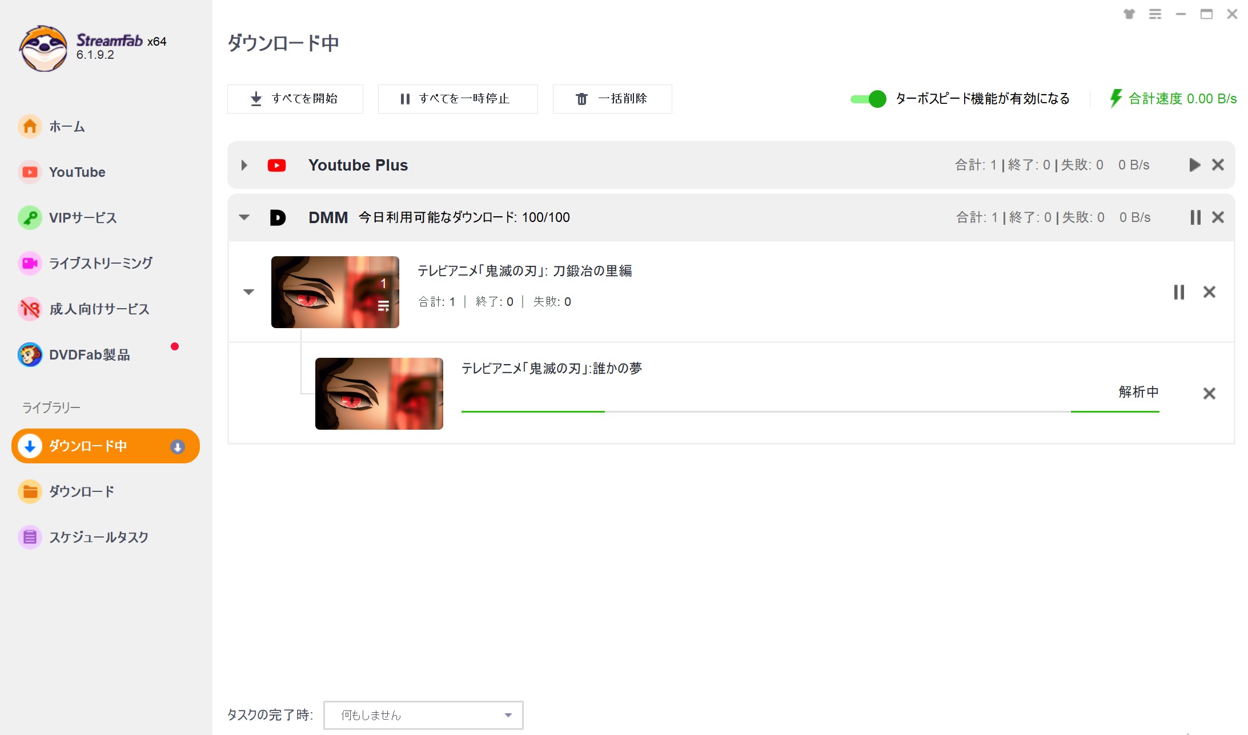Select ダウンロード中 in the library list
Image resolution: width=1248 pixels, height=735 pixels.
(x=106, y=446)
